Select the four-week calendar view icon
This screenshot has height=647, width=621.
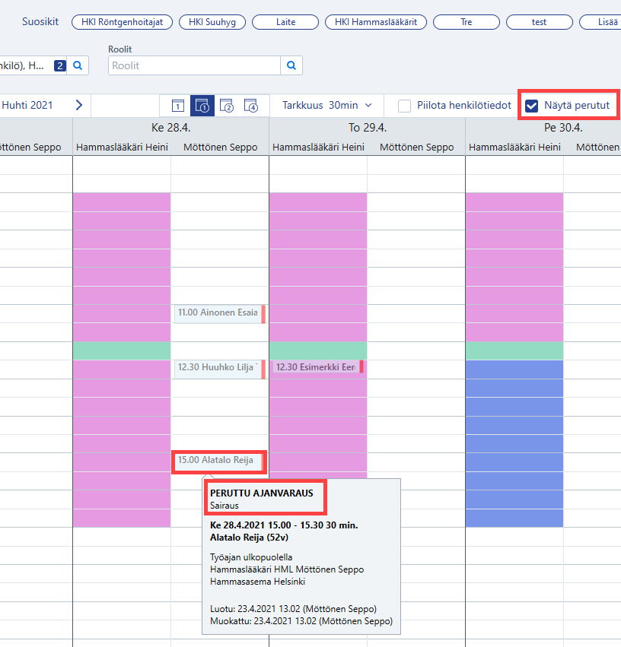(x=251, y=106)
